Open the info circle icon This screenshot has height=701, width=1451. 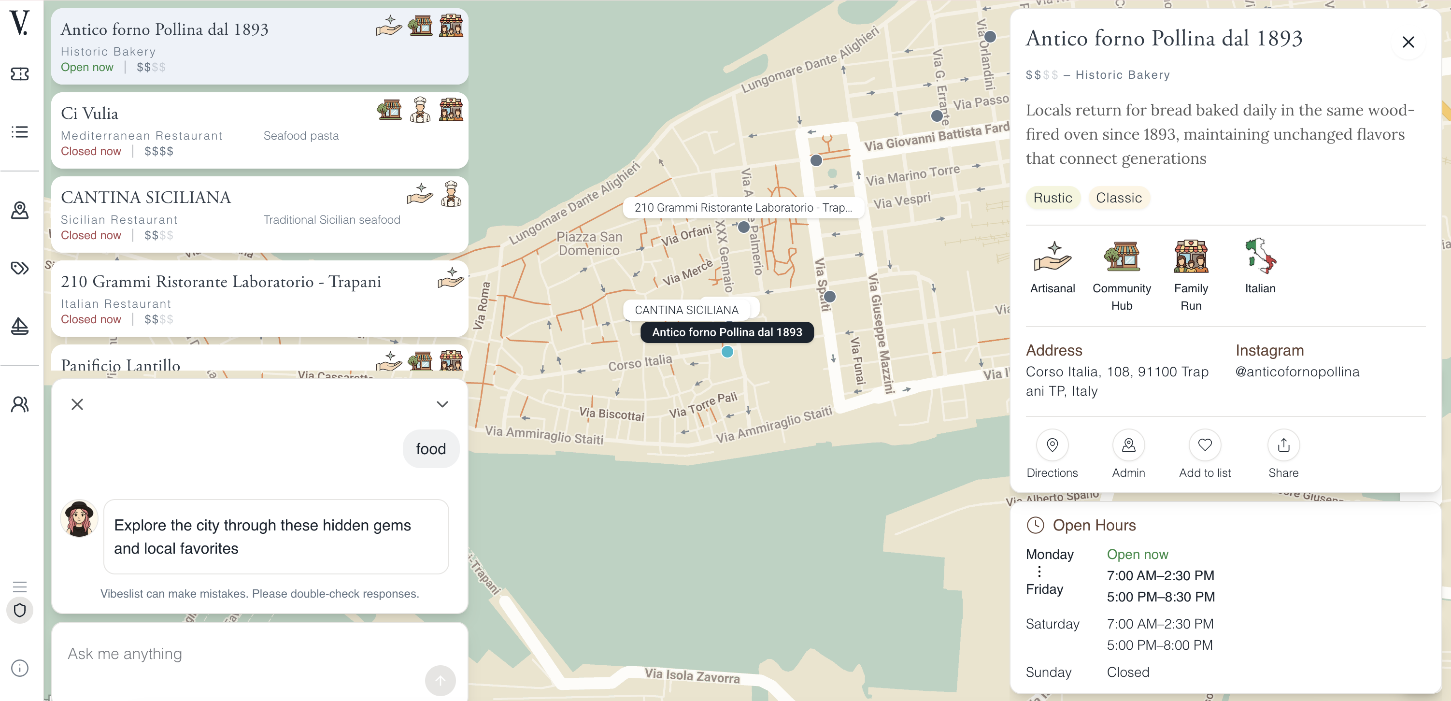pos(20,668)
